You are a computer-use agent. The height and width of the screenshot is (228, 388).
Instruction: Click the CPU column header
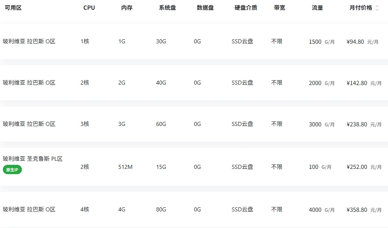pos(89,8)
